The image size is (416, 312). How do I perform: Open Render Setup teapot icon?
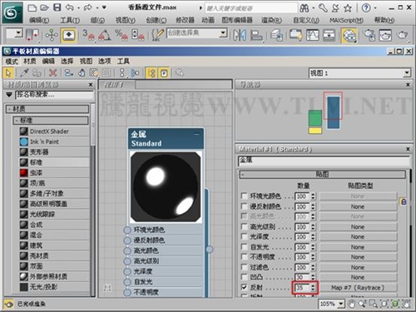pos(369,35)
